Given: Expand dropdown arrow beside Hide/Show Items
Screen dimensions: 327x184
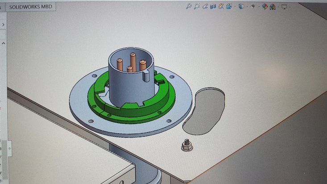Looking at the screenshot, I should pyautogui.click(x=259, y=7).
